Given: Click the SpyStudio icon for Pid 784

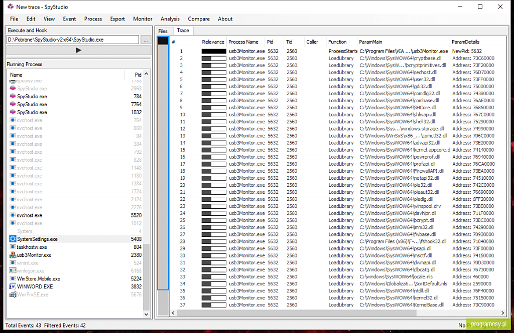Looking at the screenshot, I should [x=13, y=96].
